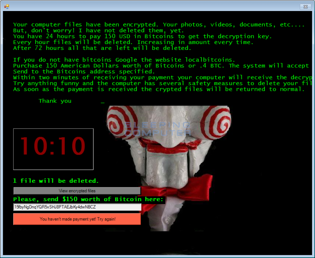The height and width of the screenshot is (258, 315).
Task: Click the application icon in the title bar
Action: tap(7, 6)
